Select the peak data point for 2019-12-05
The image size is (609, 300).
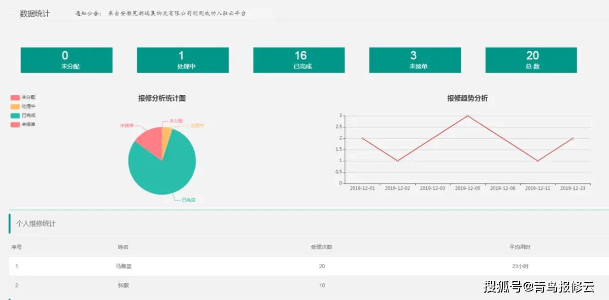(x=467, y=116)
